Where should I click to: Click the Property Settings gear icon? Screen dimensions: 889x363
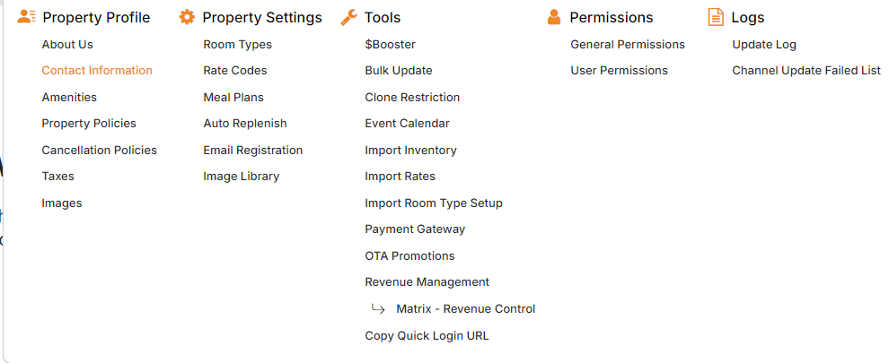click(x=187, y=17)
